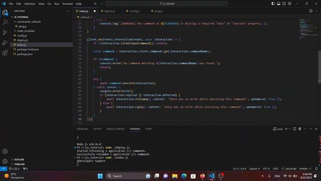Toggle the bottom panel layout icon

click(x=279, y=4)
